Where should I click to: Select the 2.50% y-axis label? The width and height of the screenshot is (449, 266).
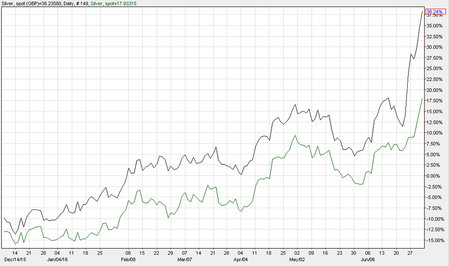434,165
